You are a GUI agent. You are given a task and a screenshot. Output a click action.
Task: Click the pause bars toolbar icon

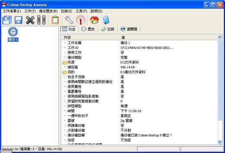(x=41, y=20)
